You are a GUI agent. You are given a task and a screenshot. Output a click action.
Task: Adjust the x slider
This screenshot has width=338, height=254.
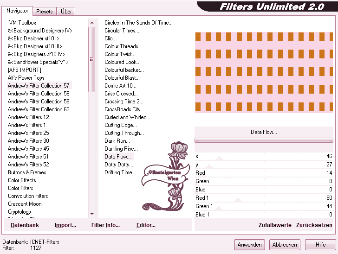[264, 157]
